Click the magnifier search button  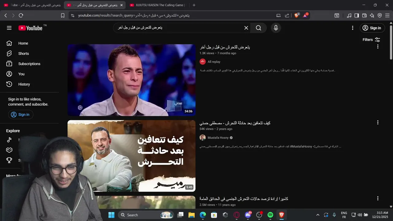point(259,28)
